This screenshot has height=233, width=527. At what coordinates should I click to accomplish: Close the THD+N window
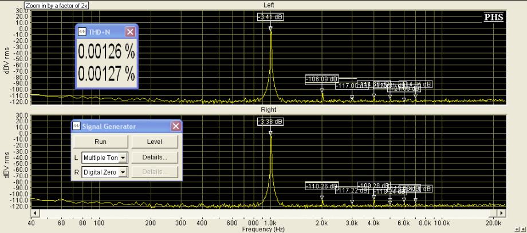pyautogui.click(x=130, y=32)
